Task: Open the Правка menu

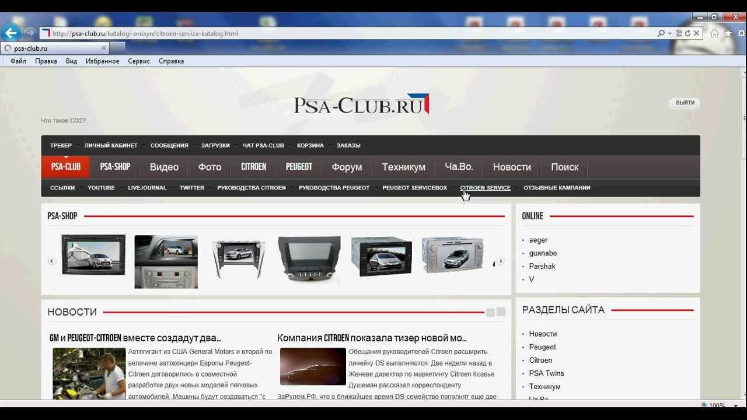Action: 46,61
